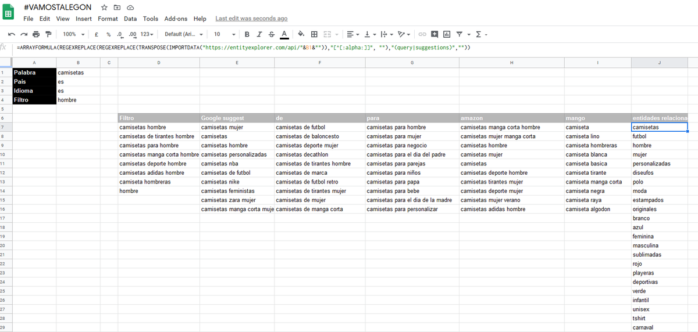Select cell 'camisetas feministas'
This screenshot has height=332, width=698.
(237, 191)
